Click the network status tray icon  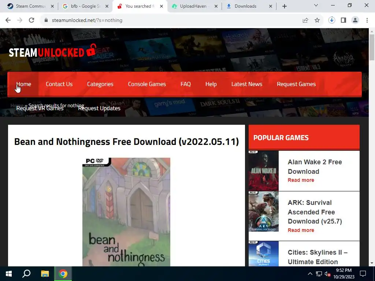[319, 274]
